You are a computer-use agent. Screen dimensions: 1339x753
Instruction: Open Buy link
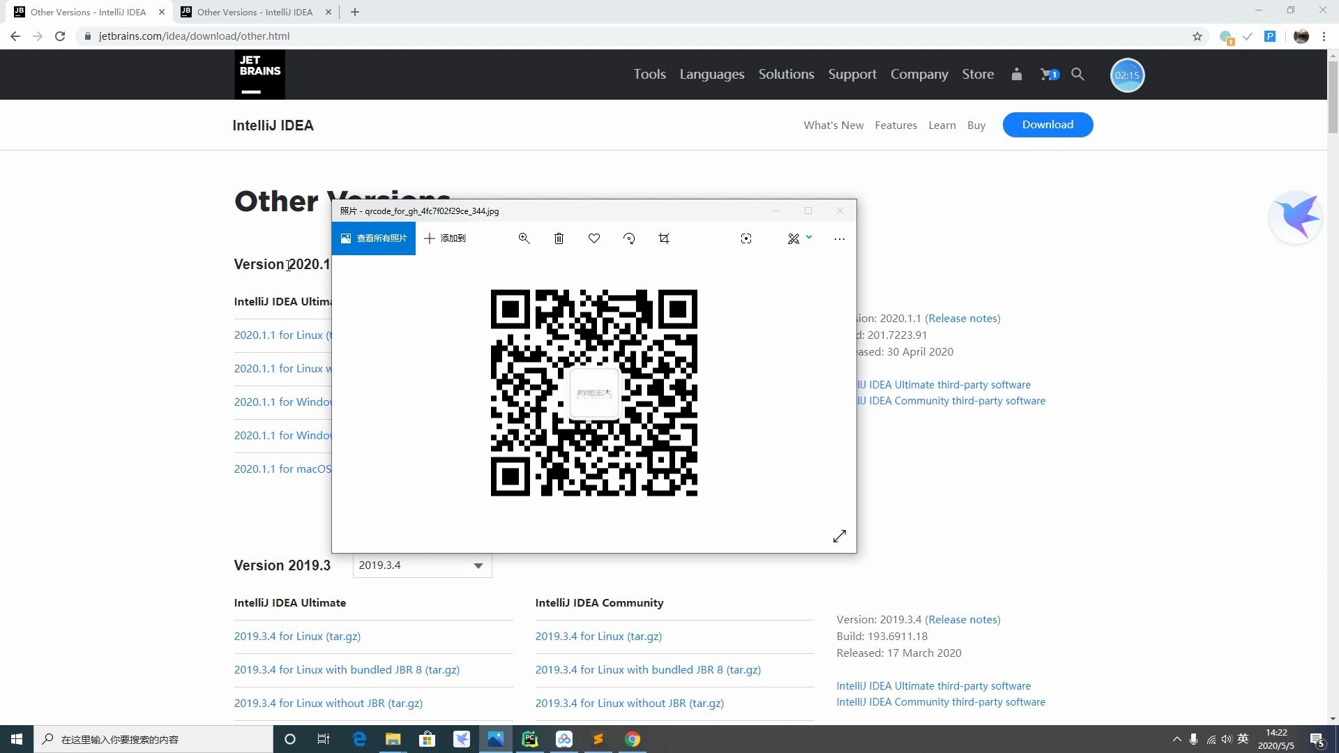pyautogui.click(x=976, y=125)
